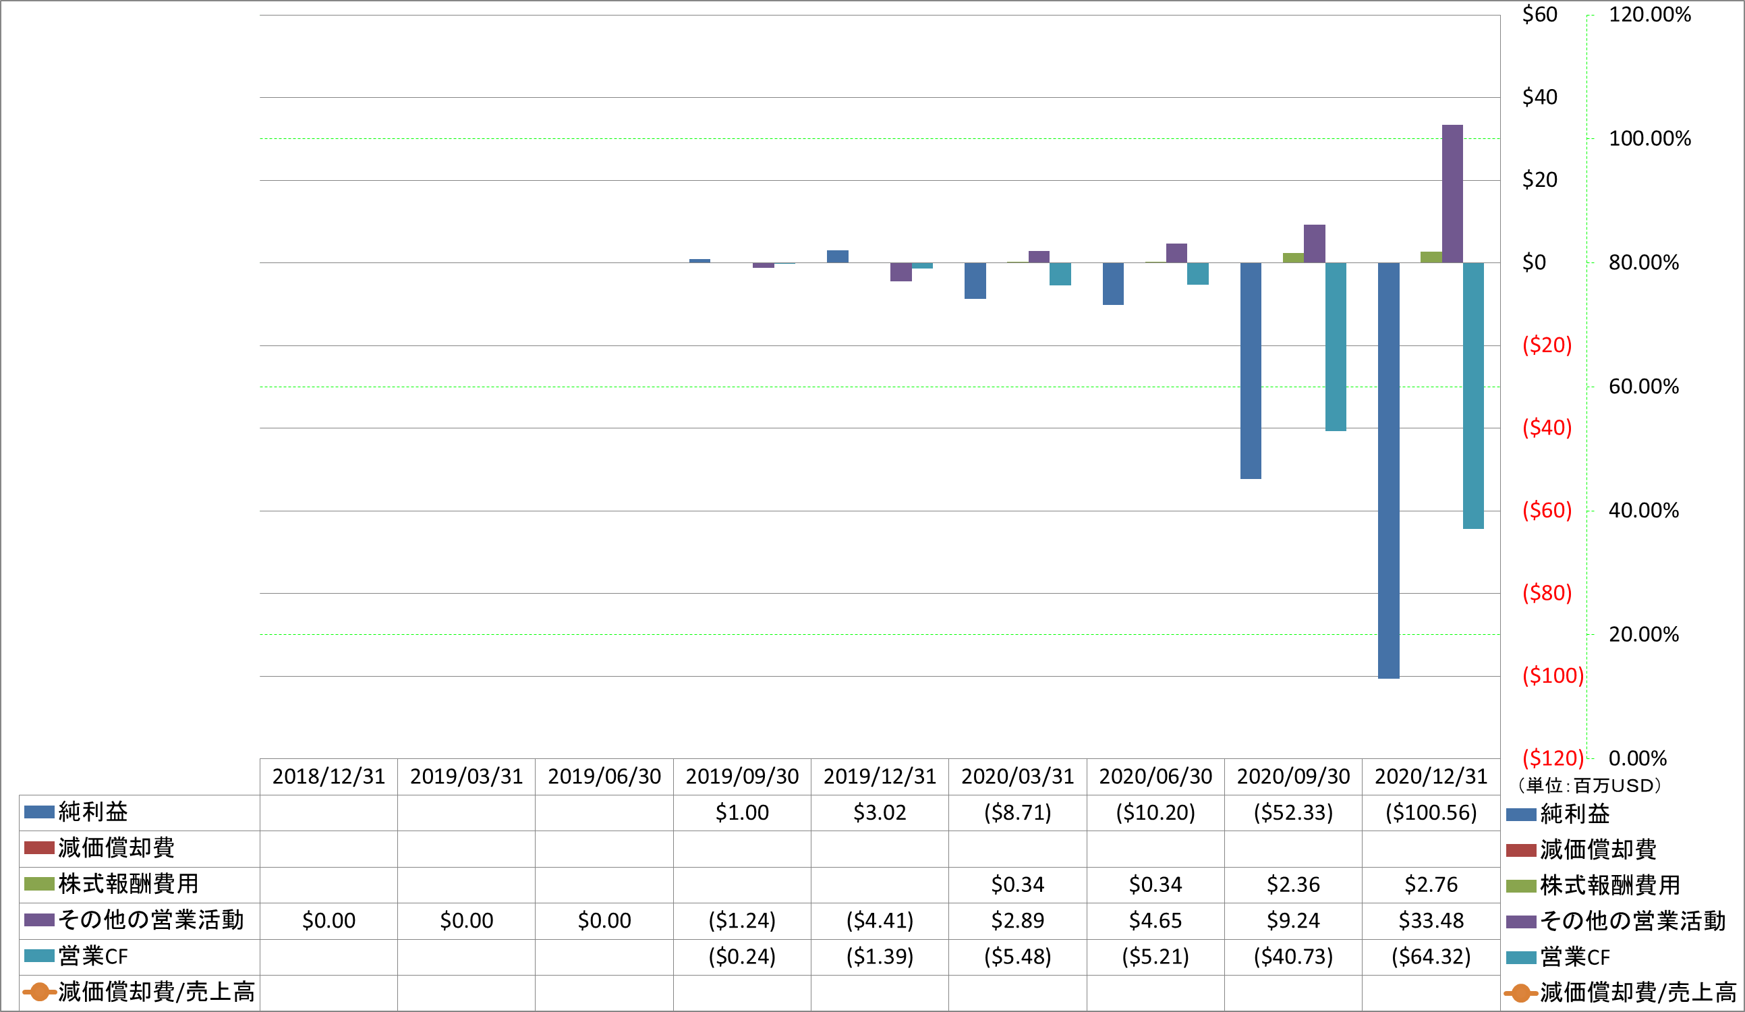Click the red 減価償却費 swatch in the table row header
This screenshot has width=1745, height=1012.
[x=40, y=848]
